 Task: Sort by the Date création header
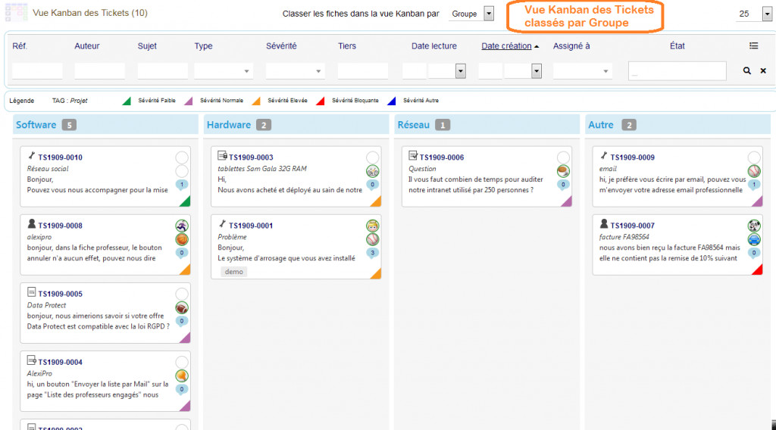(506, 46)
